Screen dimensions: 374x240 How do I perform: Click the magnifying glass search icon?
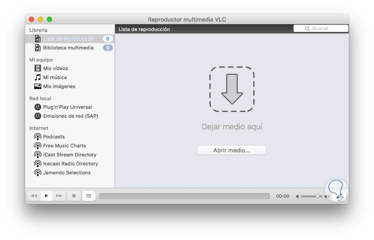pos(307,29)
